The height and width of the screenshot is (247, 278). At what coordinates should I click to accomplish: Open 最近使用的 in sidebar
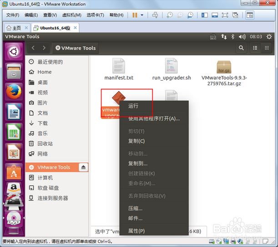tap(57, 62)
